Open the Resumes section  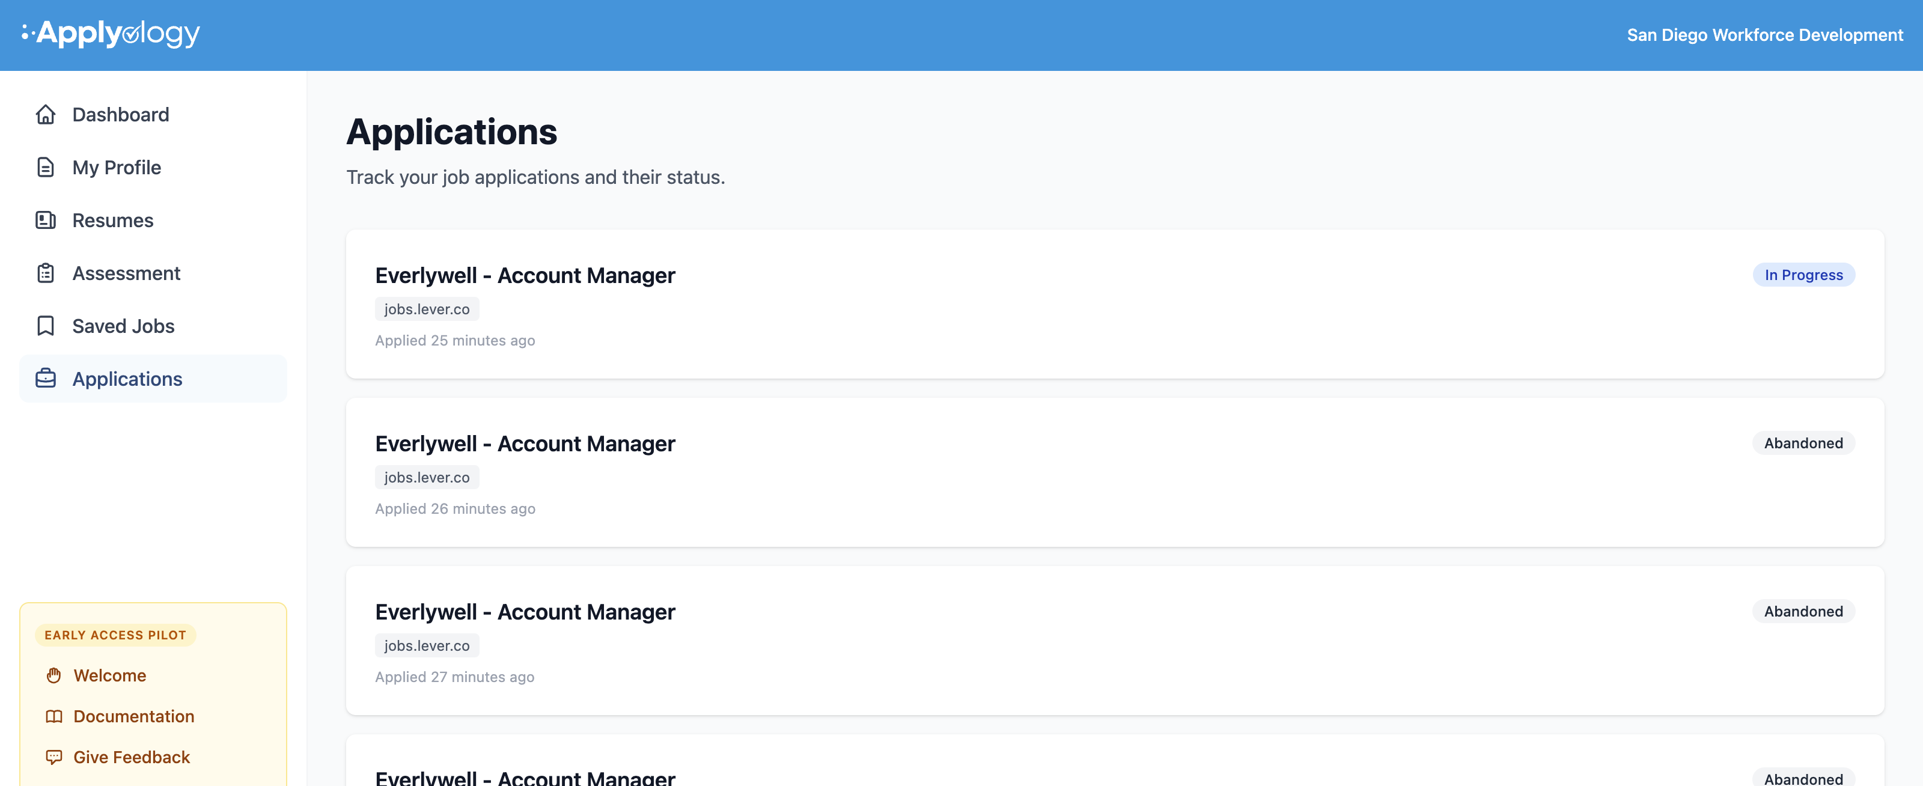tap(153, 220)
